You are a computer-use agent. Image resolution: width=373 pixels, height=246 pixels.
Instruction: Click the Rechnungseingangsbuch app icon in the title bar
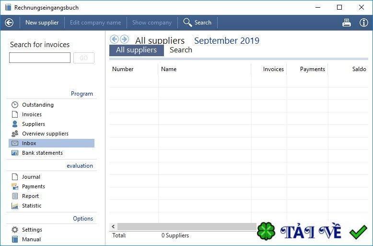click(x=8, y=7)
